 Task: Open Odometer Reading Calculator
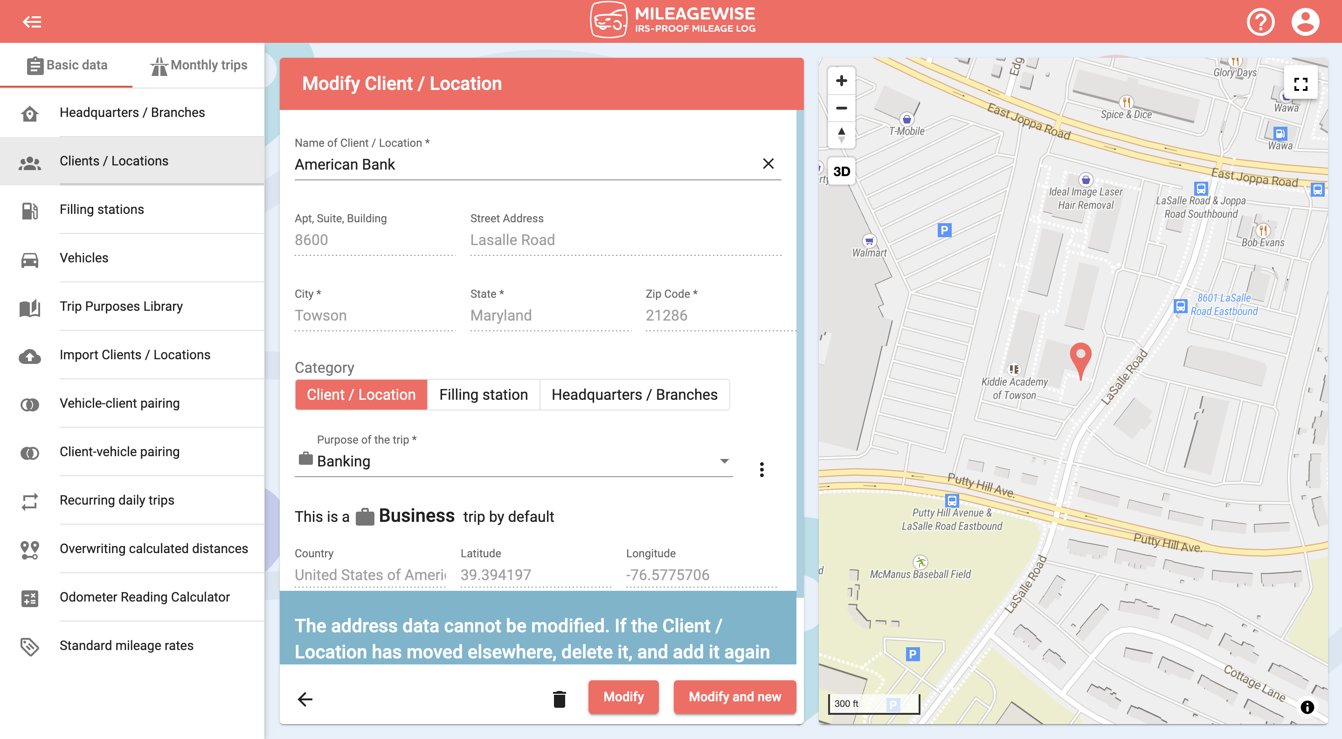[x=132, y=596]
